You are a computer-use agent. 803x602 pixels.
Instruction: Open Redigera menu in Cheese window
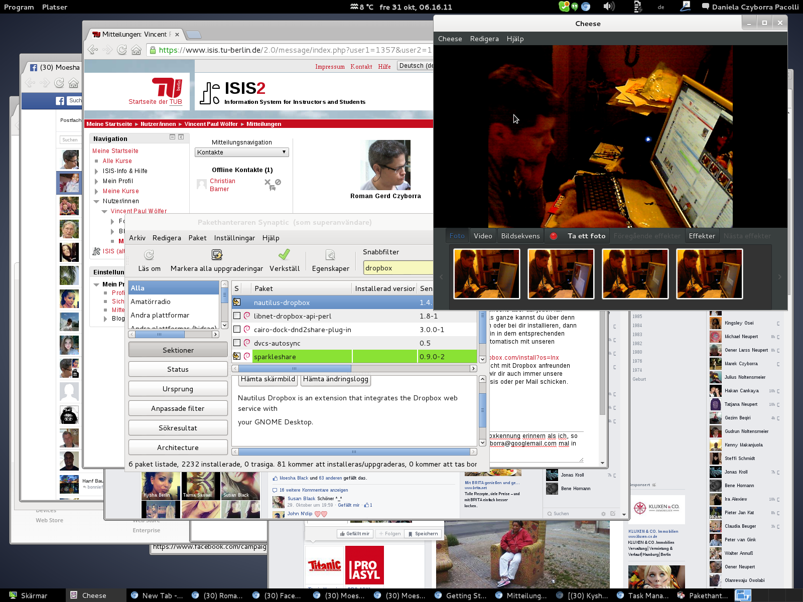(x=484, y=39)
